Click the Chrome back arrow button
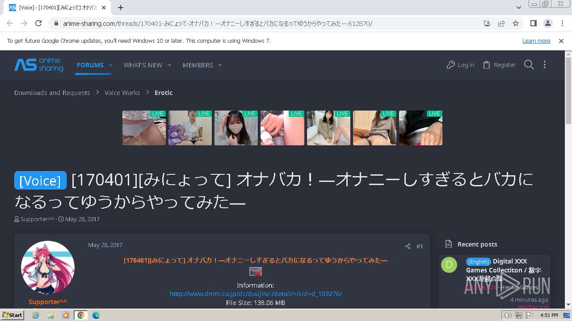Screen dimensions: 572x321 click(x=10, y=23)
